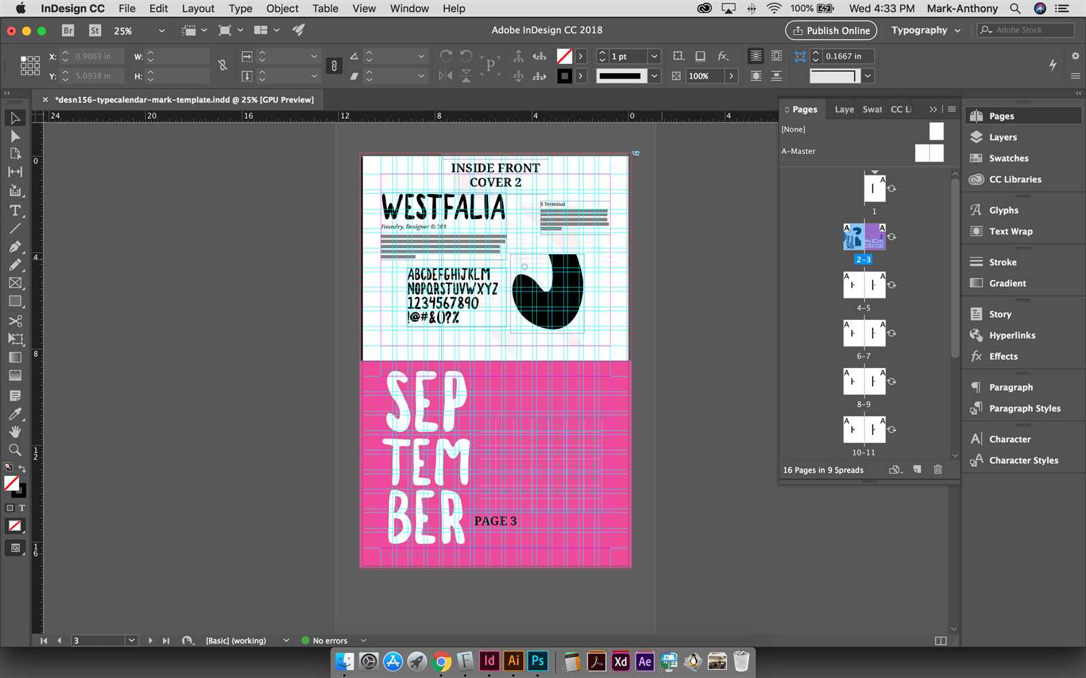Viewport: 1086px width, 678px height.
Task: Click the create new page icon
Action: click(917, 469)
